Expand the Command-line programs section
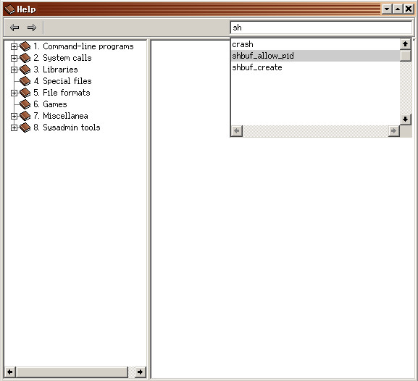The image size is (418, 381). [x=14, y=46]
